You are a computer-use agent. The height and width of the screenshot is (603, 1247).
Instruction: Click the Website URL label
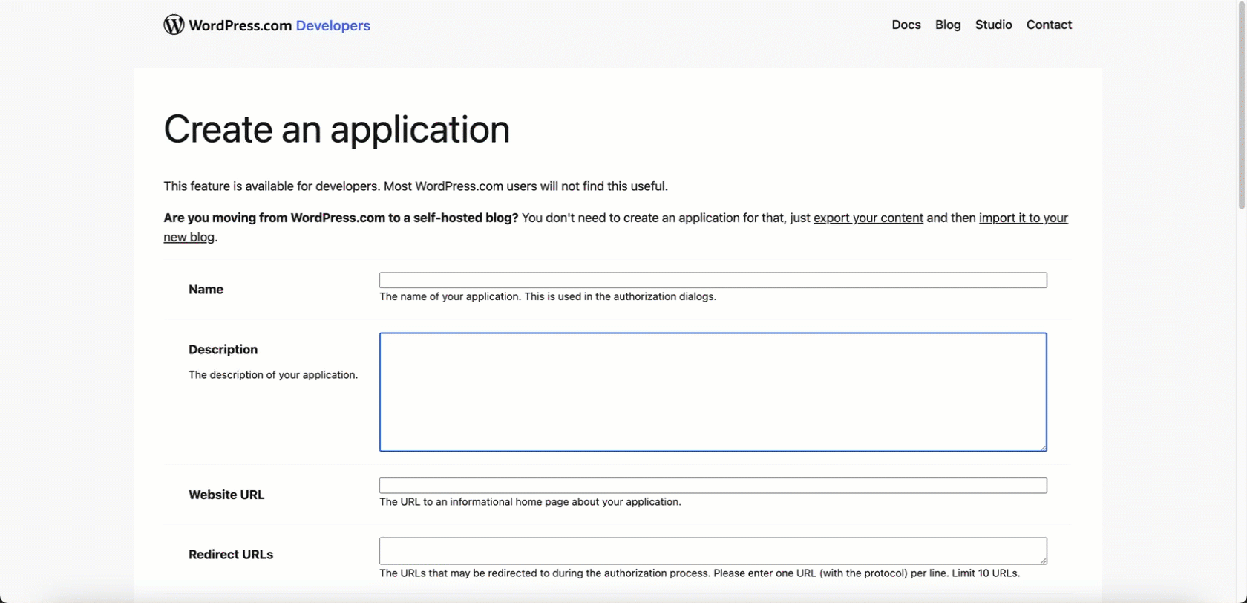[226, 495]
